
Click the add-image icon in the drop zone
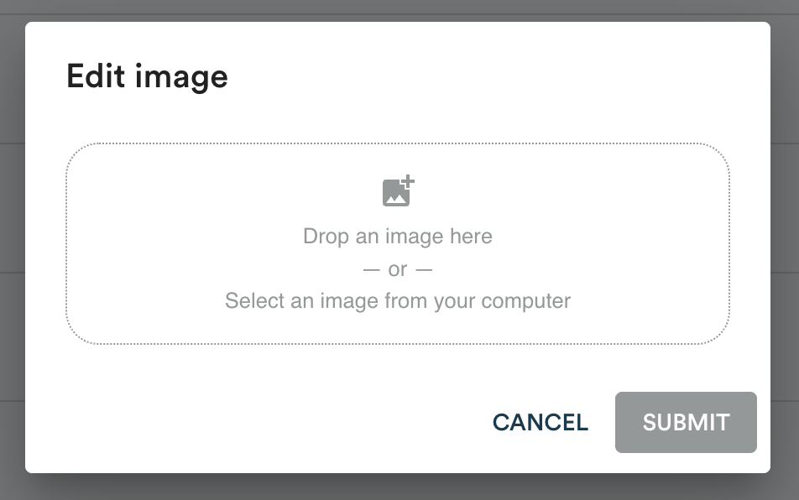click(398, 192)
